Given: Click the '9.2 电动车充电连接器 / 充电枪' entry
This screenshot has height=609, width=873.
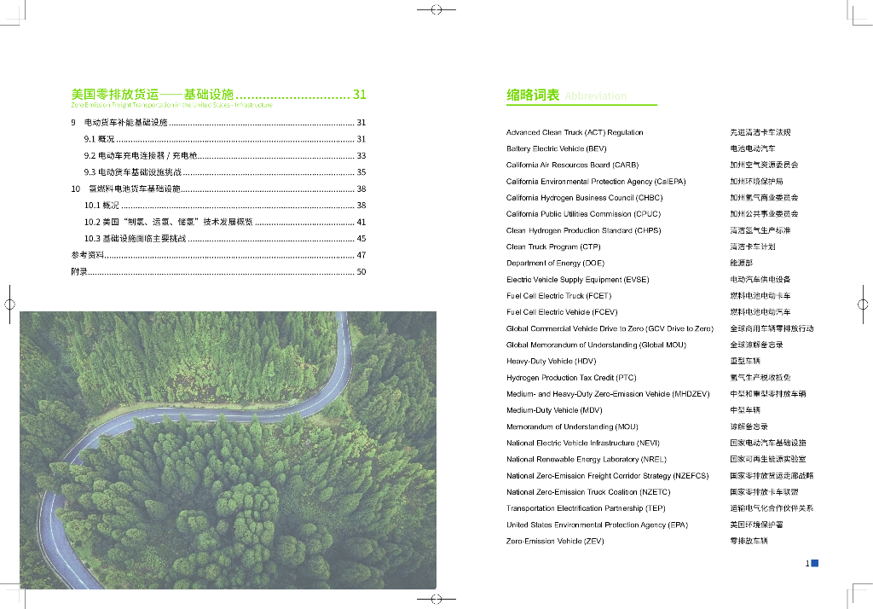Looking at the screenshot, I should click(x=225, y=155).
